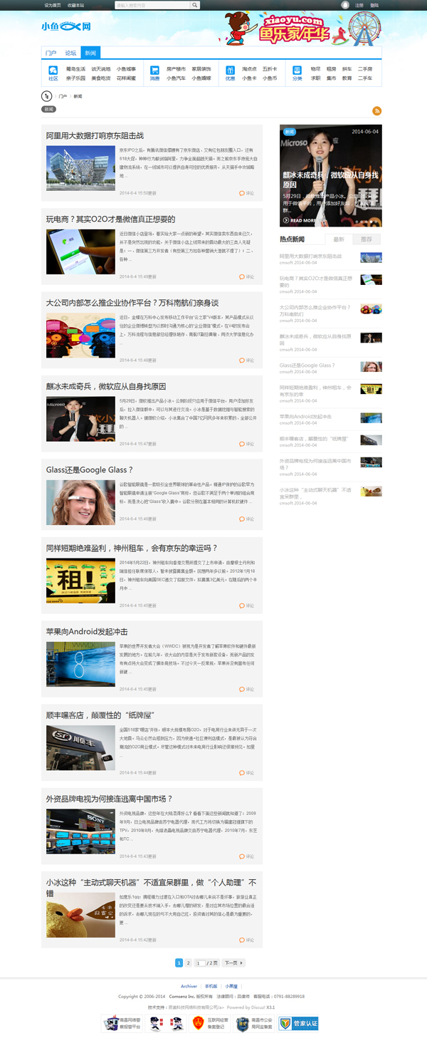Click the cartoon police figures footer badge
Image resolution: width=427 pixels, height=1043 pixels.
tap(166, 1024)
